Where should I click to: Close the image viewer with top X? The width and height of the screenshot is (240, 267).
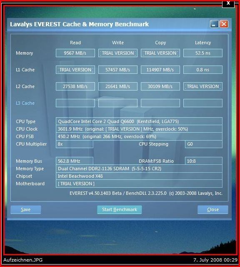(x=228, y=3)
